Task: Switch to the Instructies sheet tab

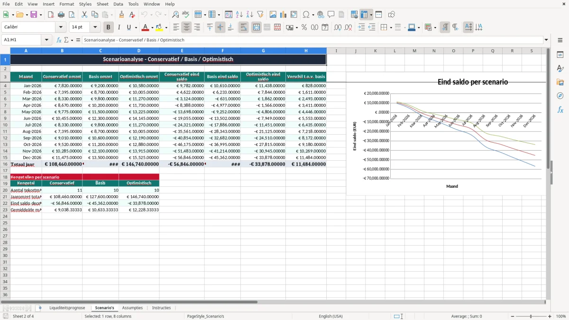Action: [x=161, y=308]
